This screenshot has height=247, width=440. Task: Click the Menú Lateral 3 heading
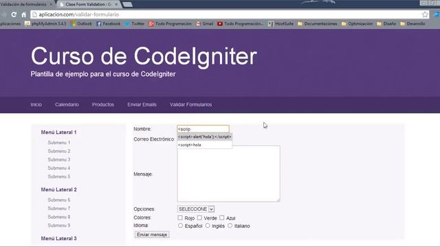pyautogui.click(x=58, y=238)
